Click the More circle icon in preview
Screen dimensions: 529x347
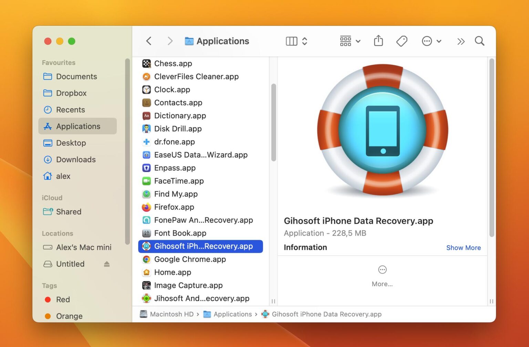(382, 270)
